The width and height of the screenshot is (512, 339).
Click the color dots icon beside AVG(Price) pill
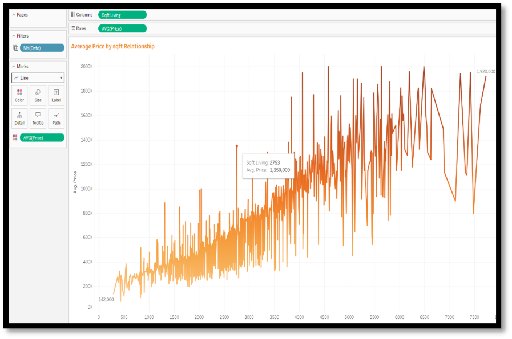coord(15,137)
